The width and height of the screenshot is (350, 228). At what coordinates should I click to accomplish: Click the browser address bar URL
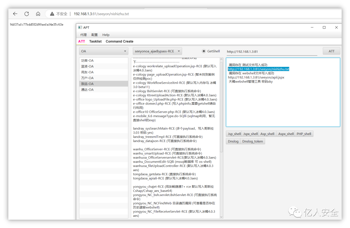coord(101,14)
